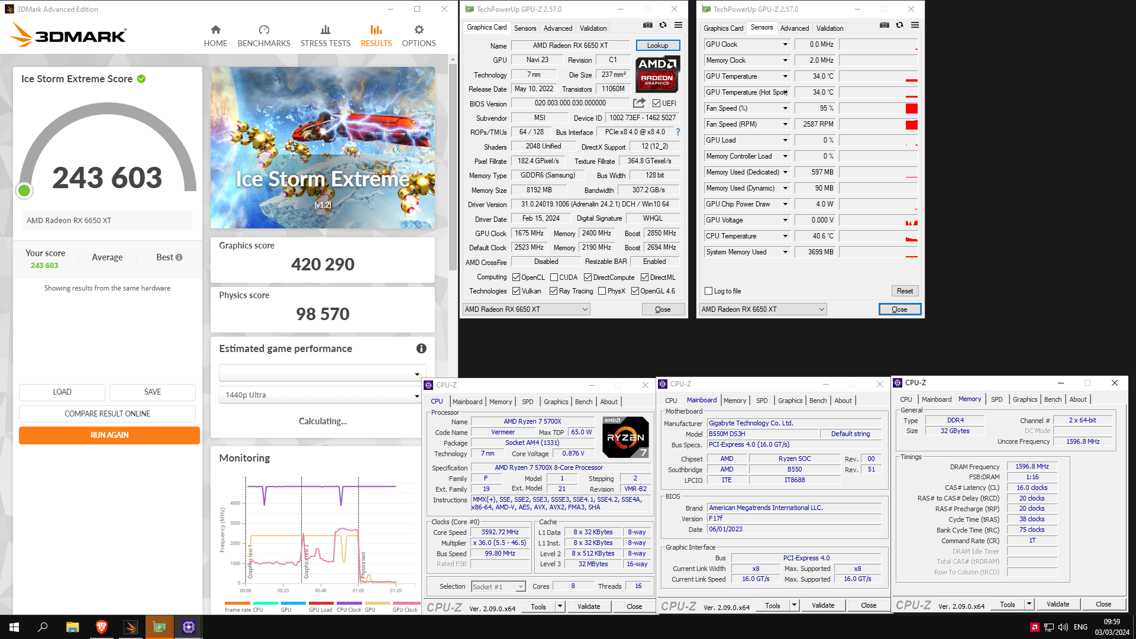Screen dimensions: 1136x639
Task: Toggle the OpenCL checkbox in GPU-Z
Action: click(516, 277)
